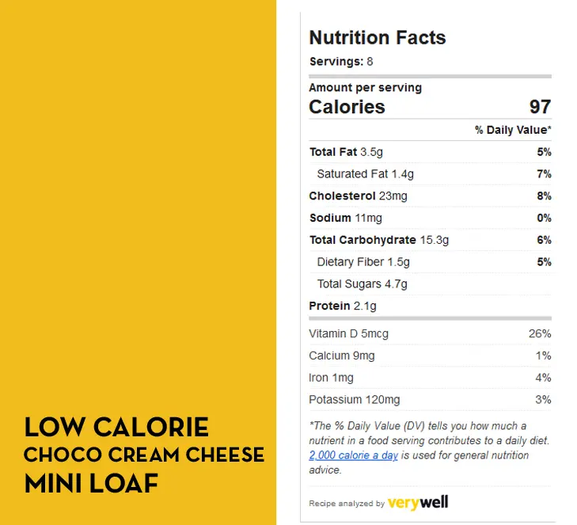
Task: Open the 2,000 calorie a day link
Action: point(353,455)
